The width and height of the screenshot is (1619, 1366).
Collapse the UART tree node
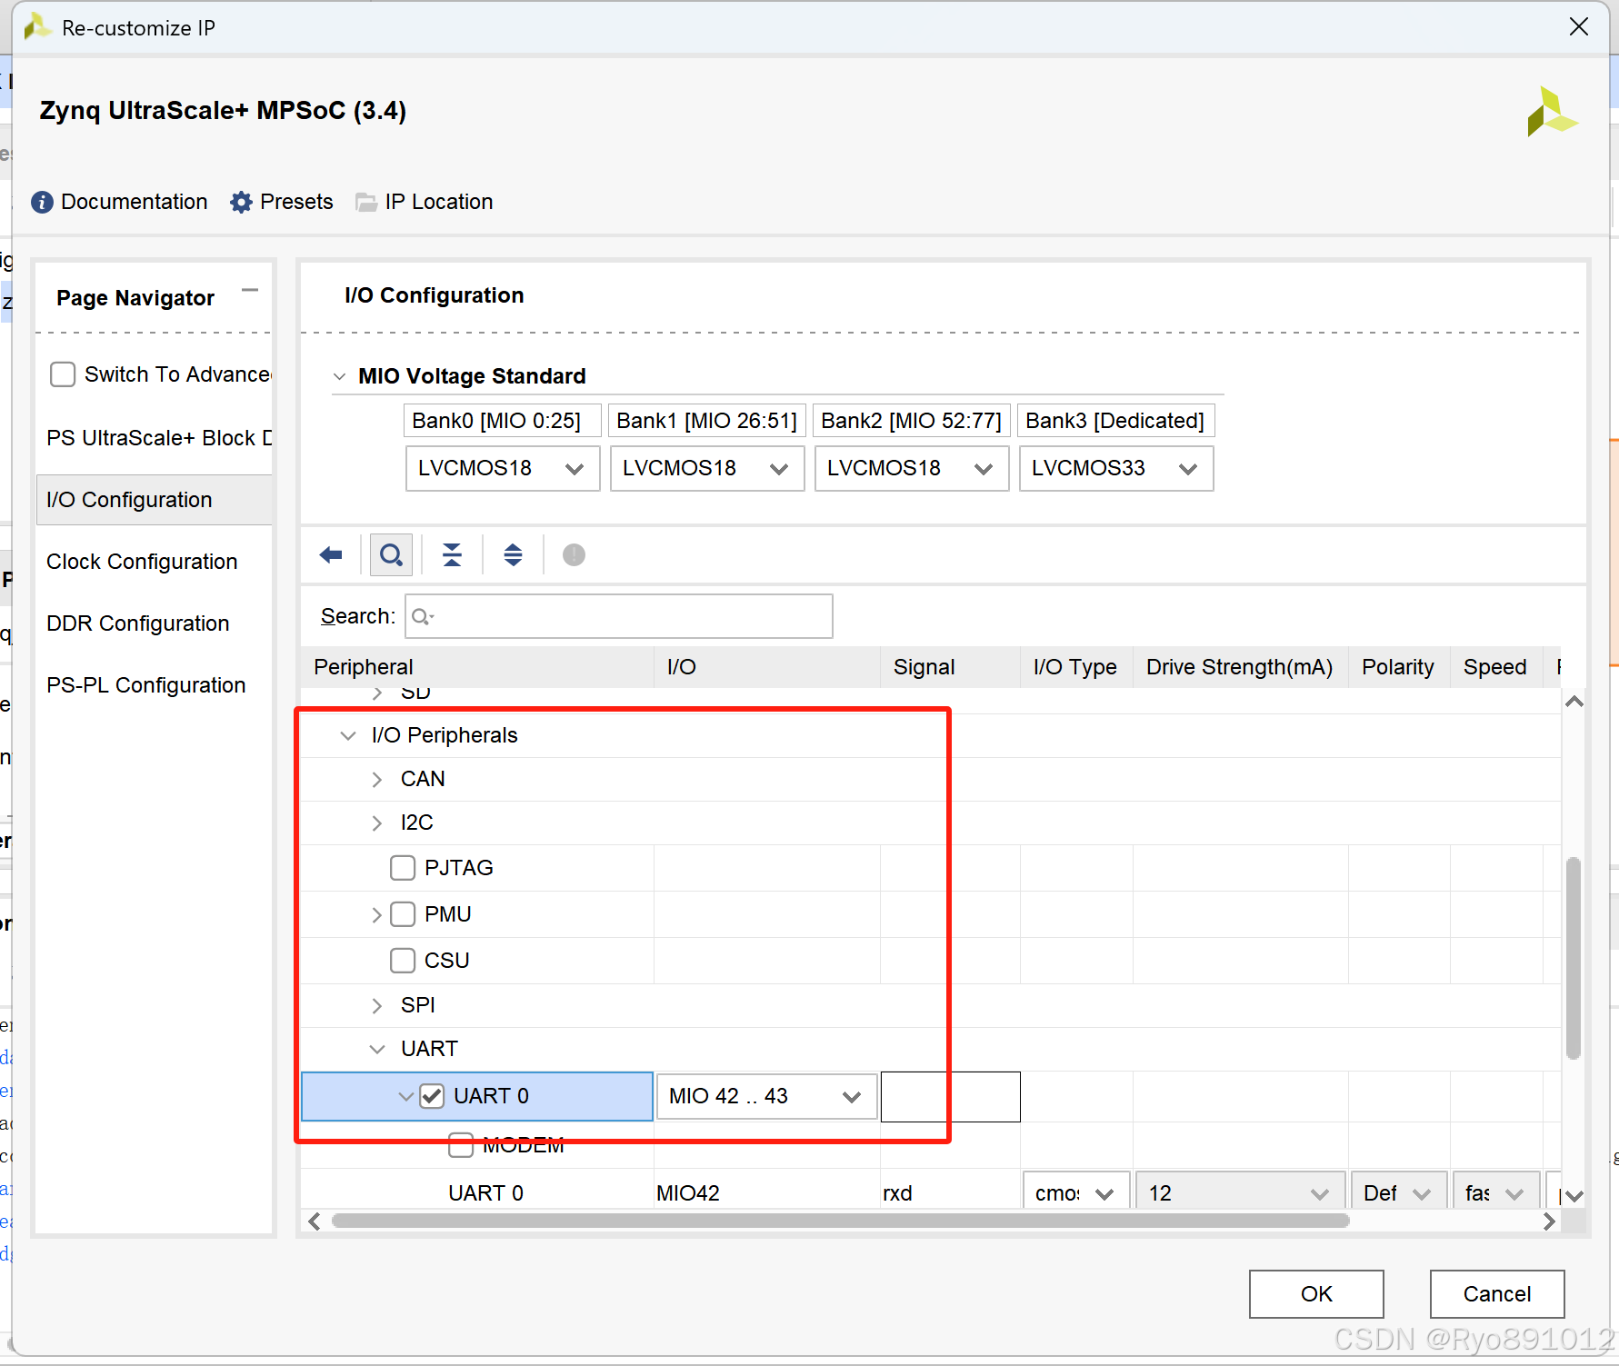click(376, 1049)
